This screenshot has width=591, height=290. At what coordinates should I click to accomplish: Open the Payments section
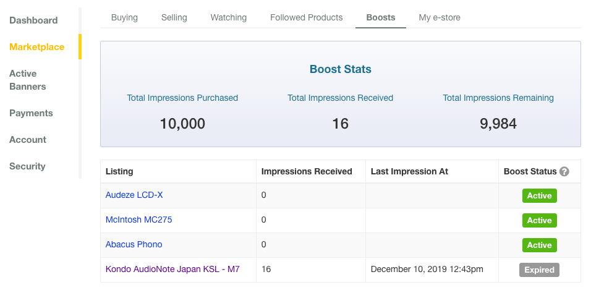click(31, 113)
